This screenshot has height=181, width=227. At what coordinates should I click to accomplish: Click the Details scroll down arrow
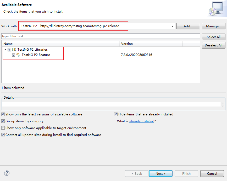(x=223, y=106)
